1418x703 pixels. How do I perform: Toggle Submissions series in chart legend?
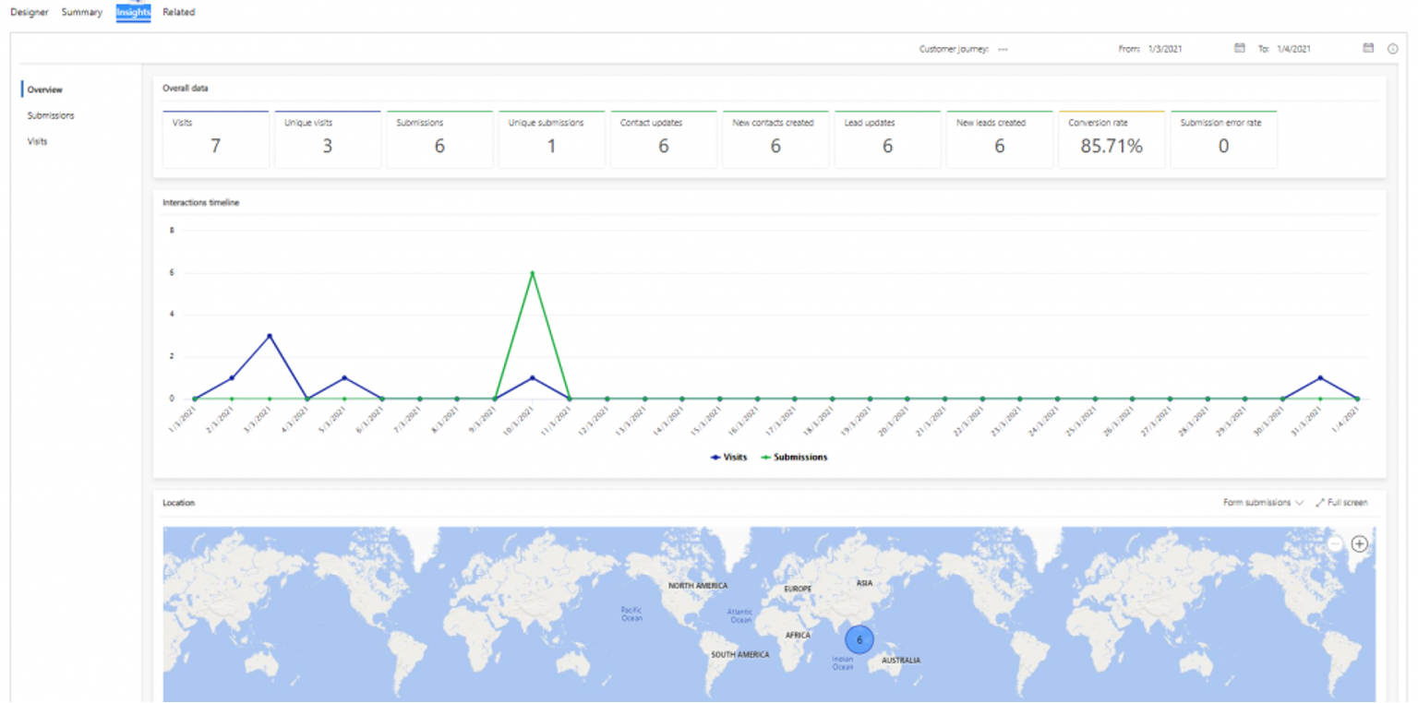tap(794, 457)
